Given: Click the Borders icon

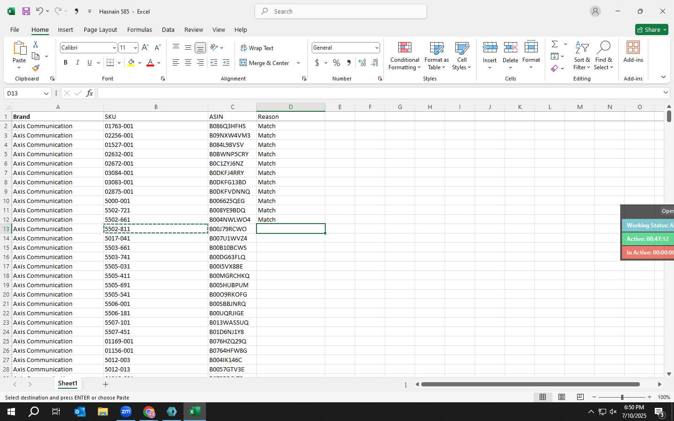Looking at the screenshot, I should point(110,63).
